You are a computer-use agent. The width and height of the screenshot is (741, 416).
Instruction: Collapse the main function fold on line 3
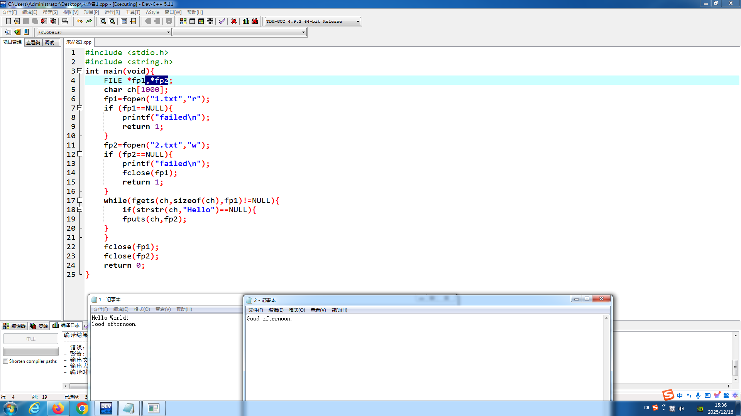[x=80, y=71]
